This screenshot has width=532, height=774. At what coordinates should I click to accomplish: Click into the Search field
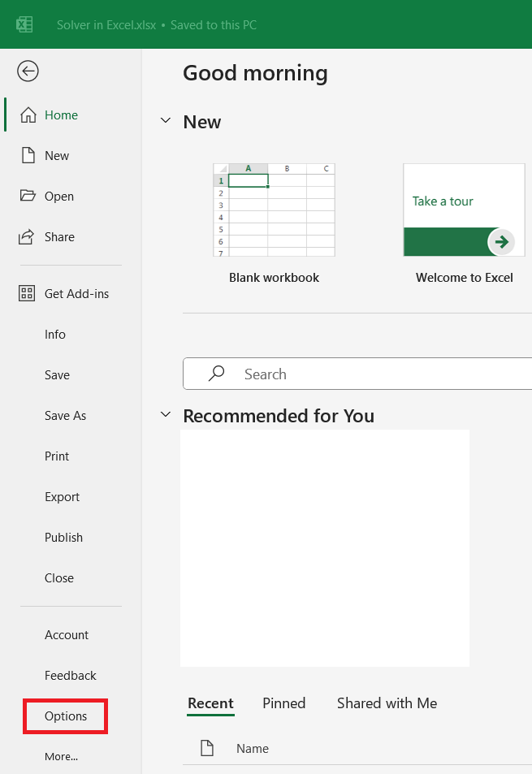point(358,374)
